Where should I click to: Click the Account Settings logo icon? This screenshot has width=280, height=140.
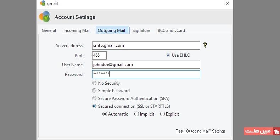point(44,17)
